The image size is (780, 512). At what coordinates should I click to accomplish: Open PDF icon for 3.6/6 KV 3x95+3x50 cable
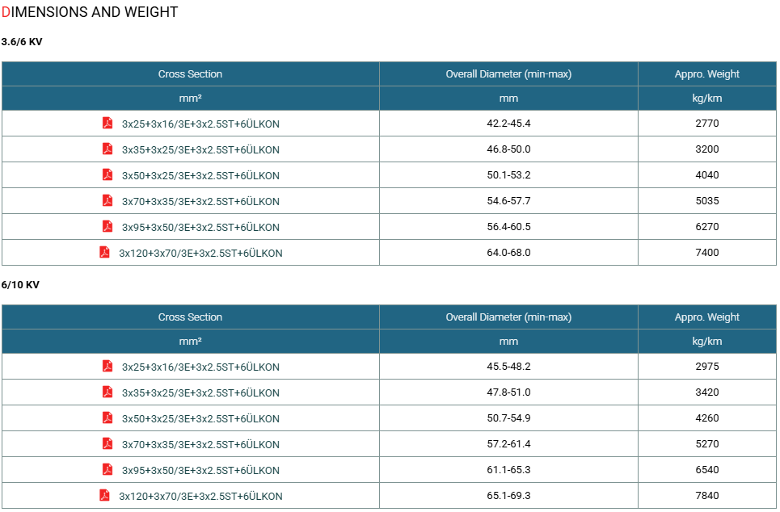pos(108,226)
